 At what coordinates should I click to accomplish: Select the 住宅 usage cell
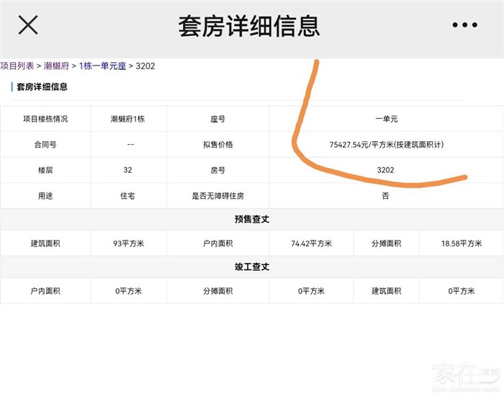point(128,196)
